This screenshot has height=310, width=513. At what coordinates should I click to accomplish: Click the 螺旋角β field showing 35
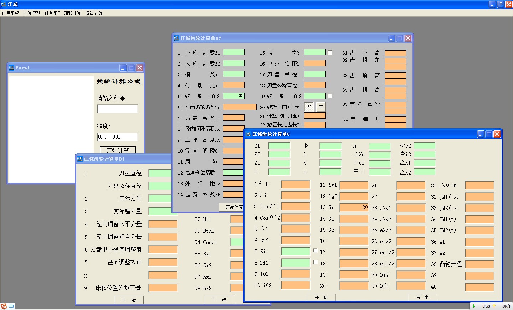point(234,95)
